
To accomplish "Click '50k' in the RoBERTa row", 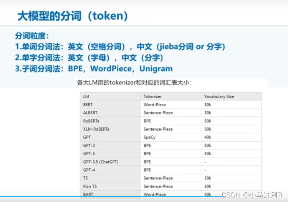I will [208, 121].
